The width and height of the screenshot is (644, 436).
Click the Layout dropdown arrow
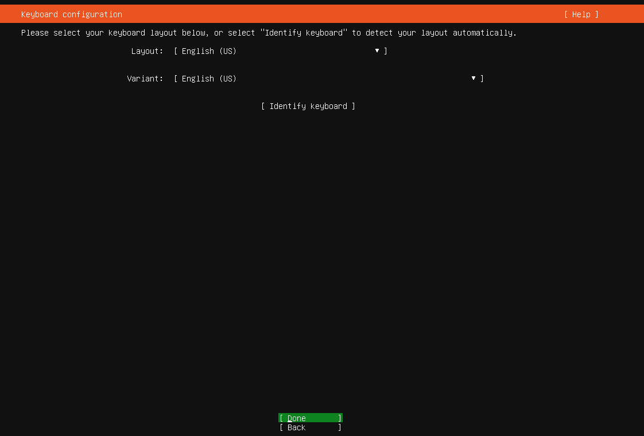pyautogui.click(x=377, y=50)
